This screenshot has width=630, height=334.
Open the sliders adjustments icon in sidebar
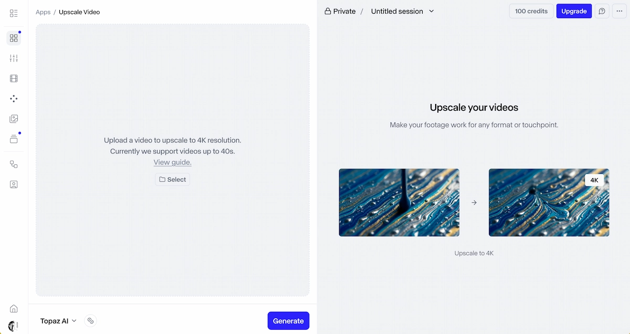coord(14,58)
